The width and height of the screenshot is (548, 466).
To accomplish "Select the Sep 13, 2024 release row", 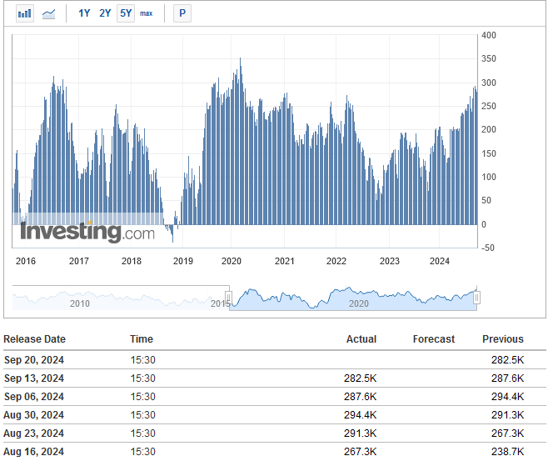I will 275,378.
